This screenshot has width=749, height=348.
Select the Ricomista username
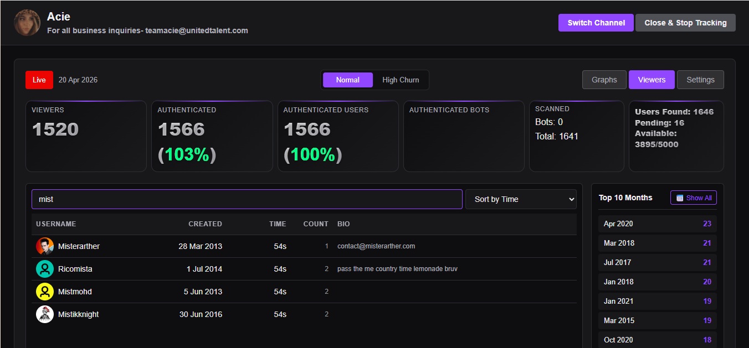[75, 269]
